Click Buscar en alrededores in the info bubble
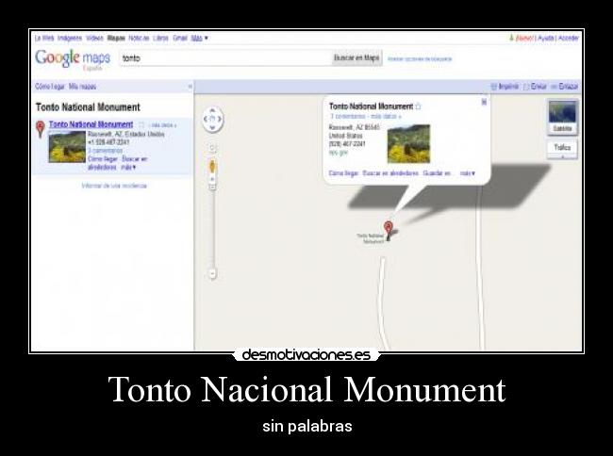The image size is (613, 456). point(390,173)
